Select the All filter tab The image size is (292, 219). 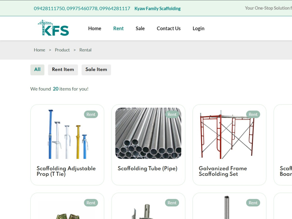[37, 70]
